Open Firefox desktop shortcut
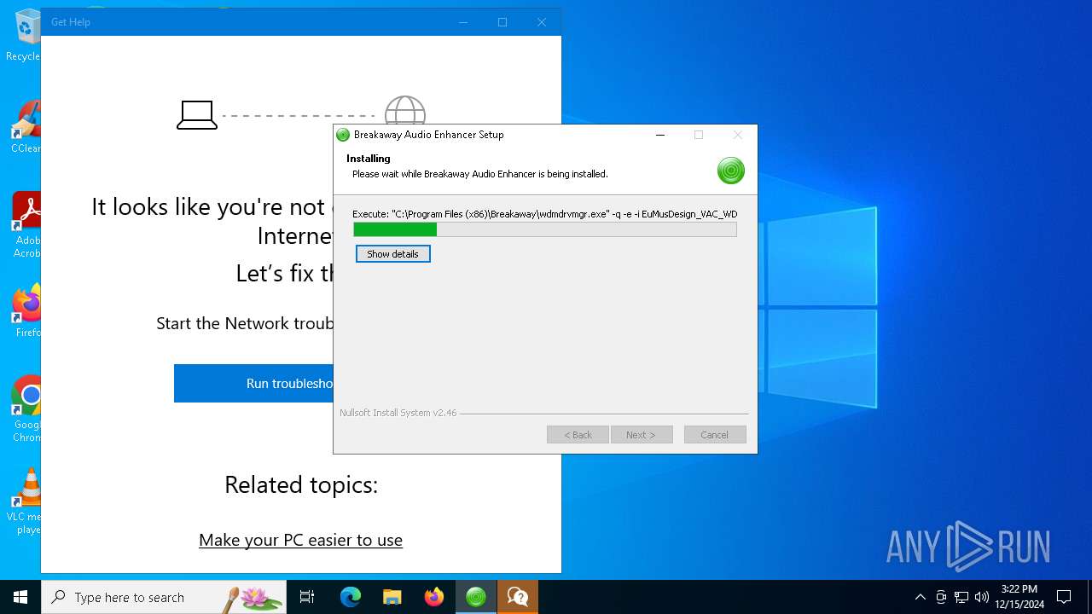Screen dimensions: 1092x614 click(x=26, y=312)
